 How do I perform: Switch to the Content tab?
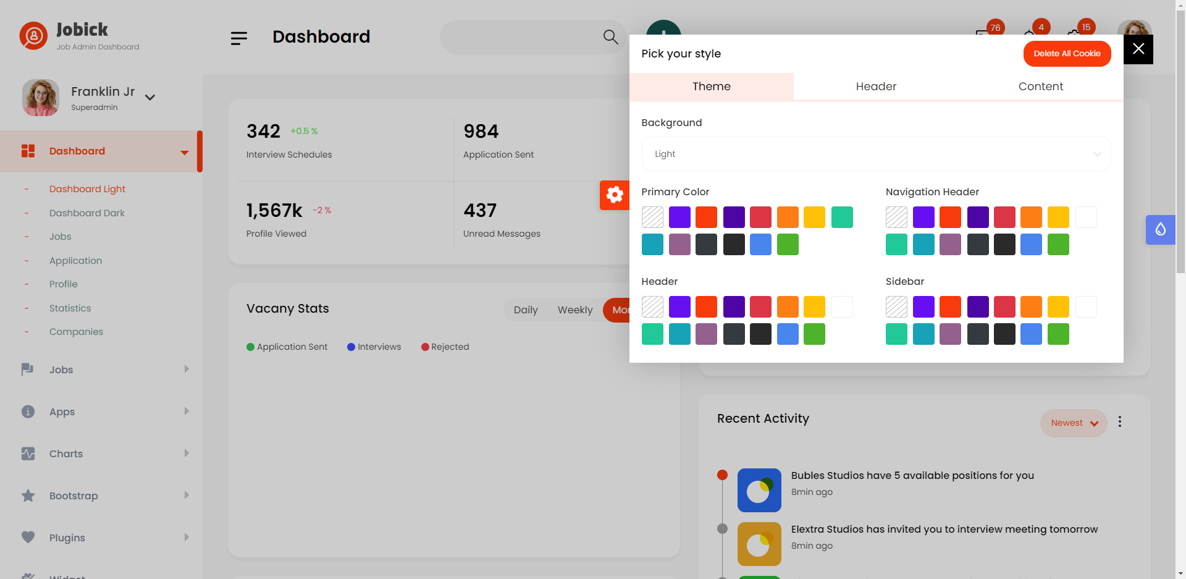(x=1040, y=87)
